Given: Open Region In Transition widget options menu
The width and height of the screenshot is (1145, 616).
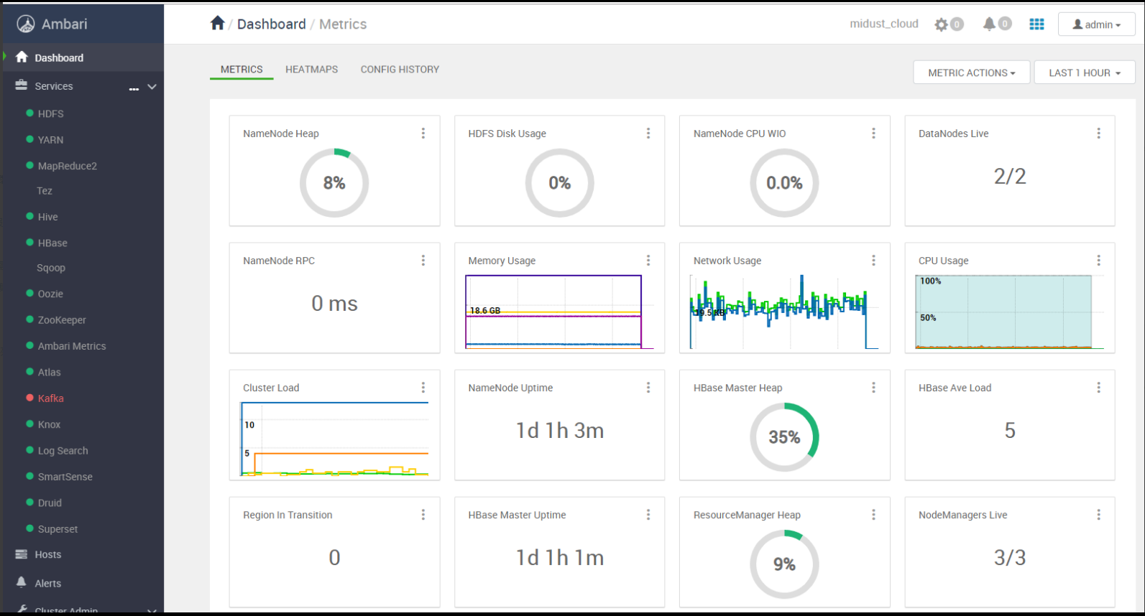Looking at the screenshot, I should coord(423,515).
